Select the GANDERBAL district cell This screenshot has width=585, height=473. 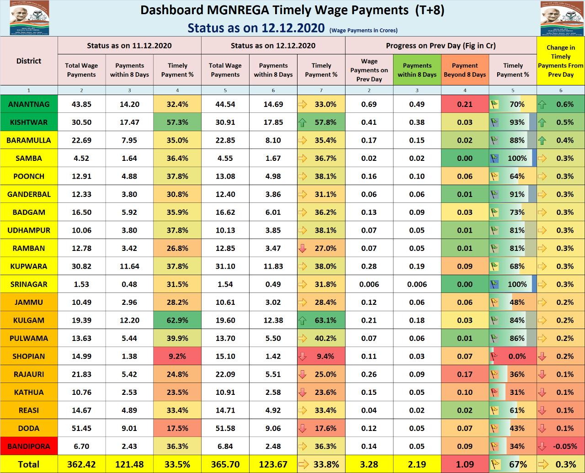click(x=29, y=194)
